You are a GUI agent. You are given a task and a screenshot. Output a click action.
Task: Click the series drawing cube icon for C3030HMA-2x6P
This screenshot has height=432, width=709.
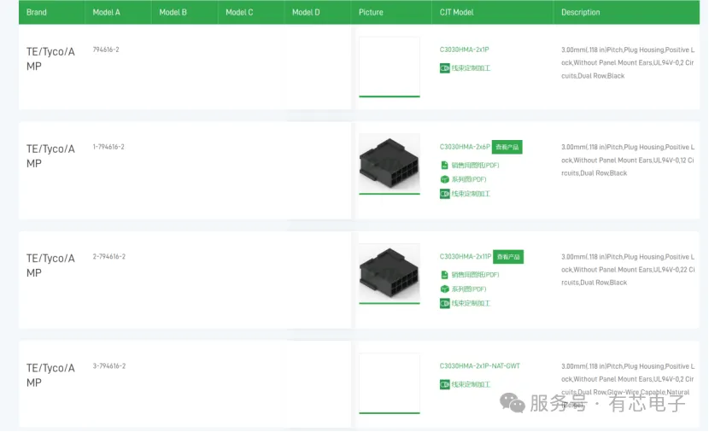444,179
